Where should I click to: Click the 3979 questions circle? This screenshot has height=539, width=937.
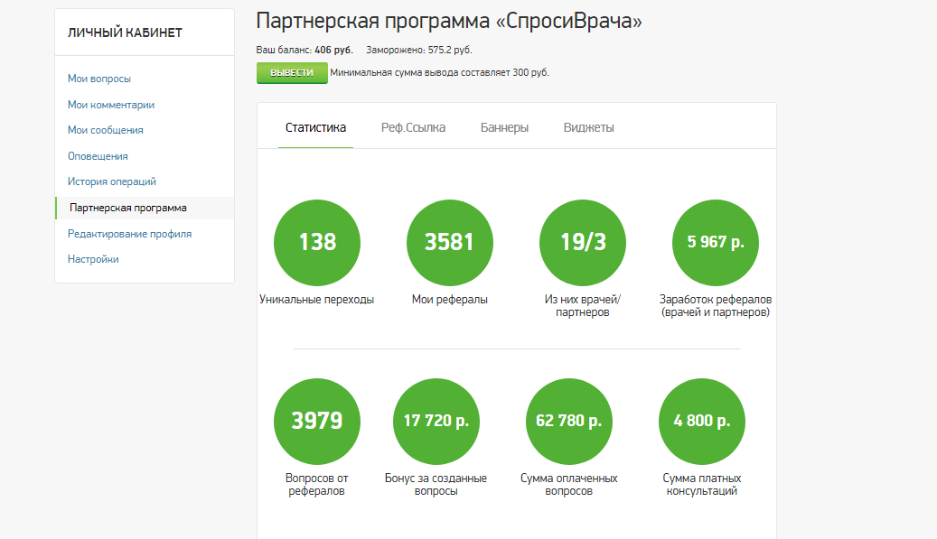click(x=317, y=422)
